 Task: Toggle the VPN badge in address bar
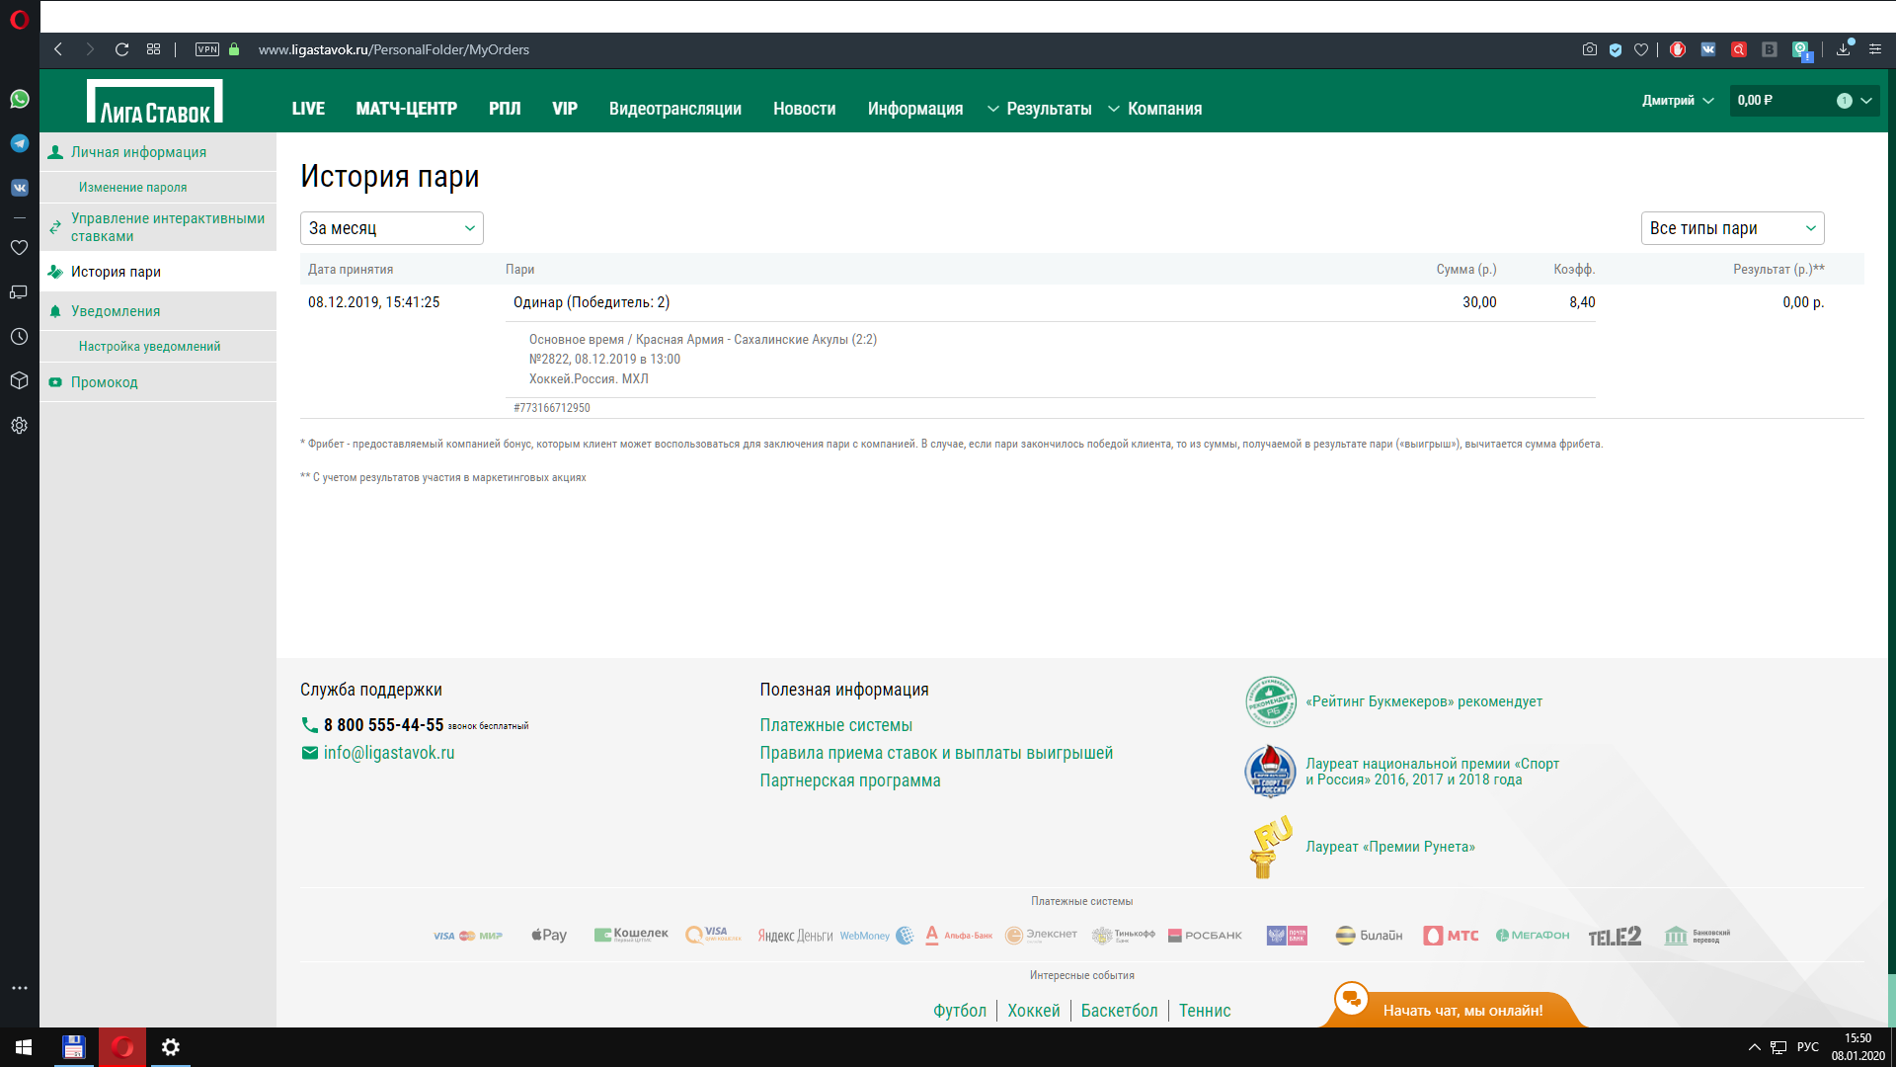pos(207,49)
